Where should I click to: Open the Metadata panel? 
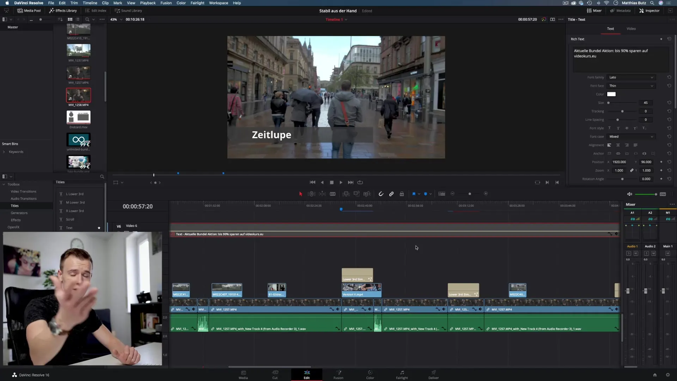621,11
